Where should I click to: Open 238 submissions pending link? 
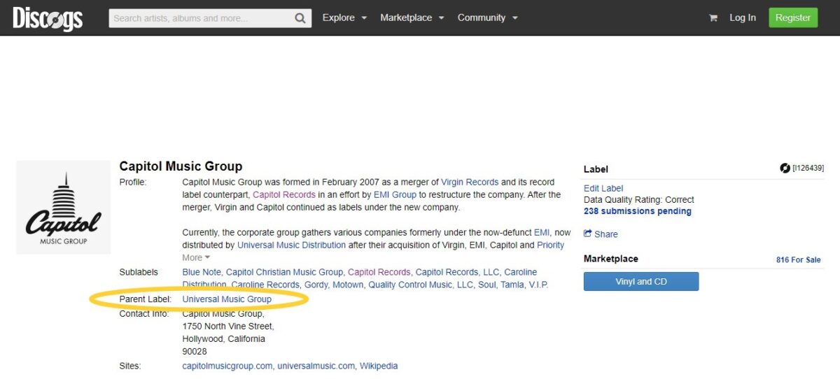click(638, 211)
